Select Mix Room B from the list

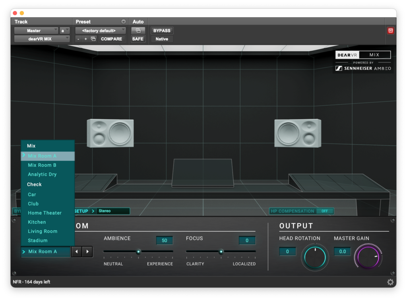[x=42, y=165]
